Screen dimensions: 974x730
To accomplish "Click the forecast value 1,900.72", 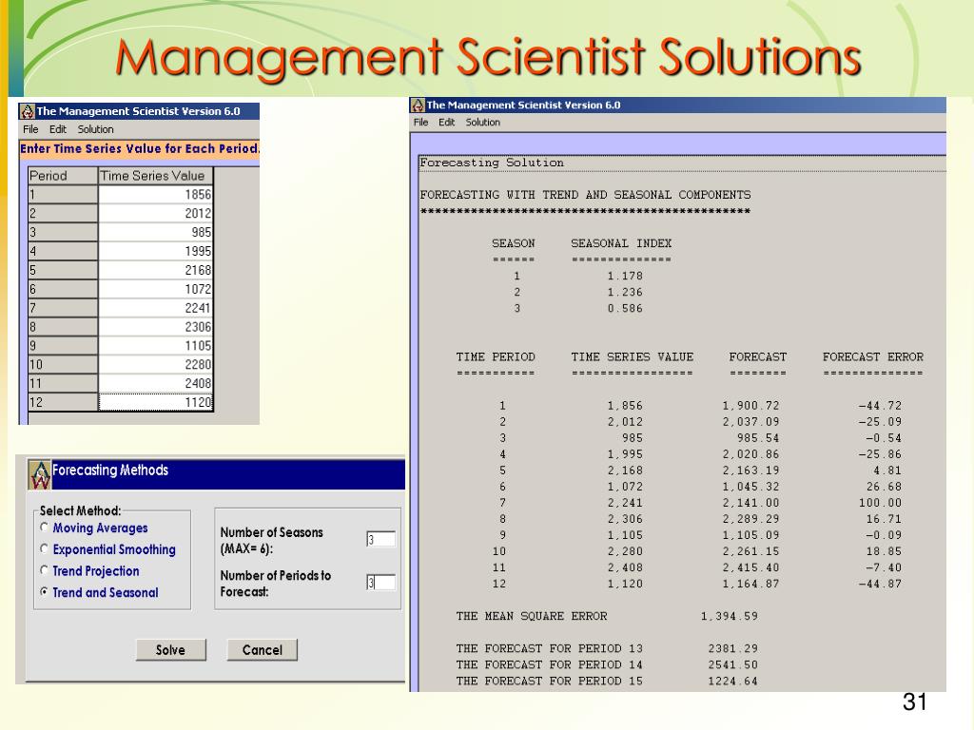I will click(750, 406).
